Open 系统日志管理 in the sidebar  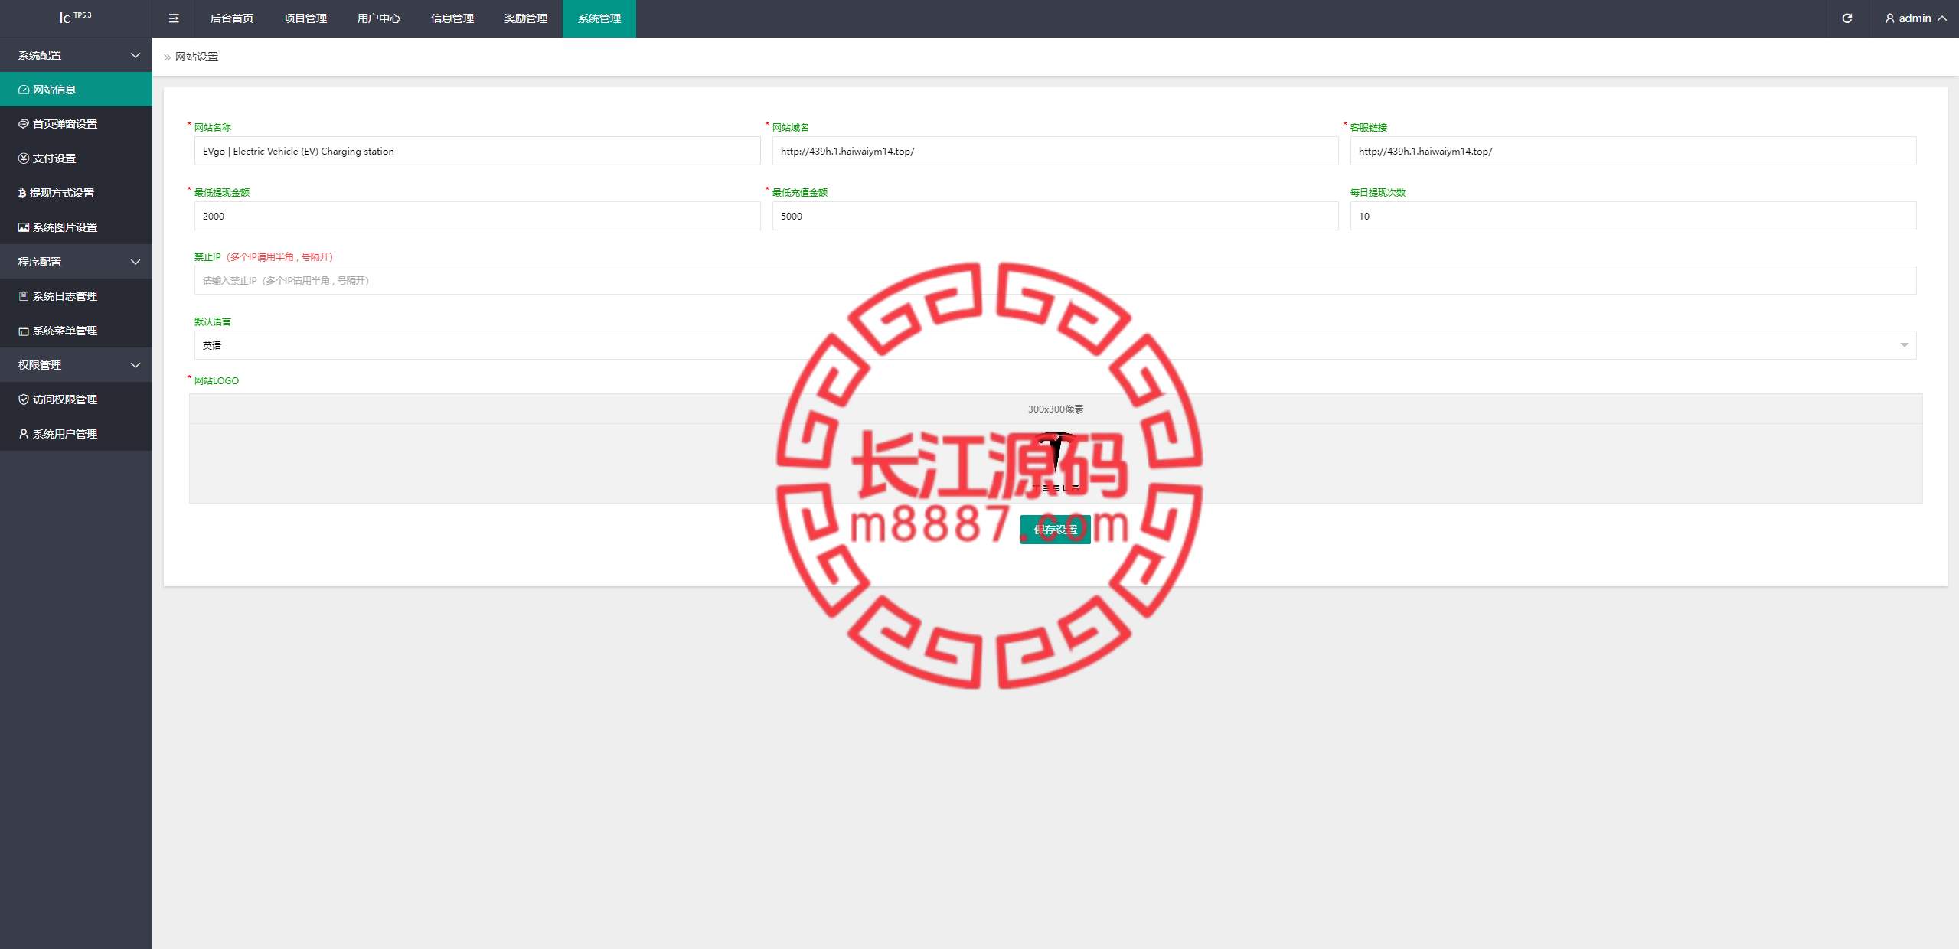[x=76, y=296]
